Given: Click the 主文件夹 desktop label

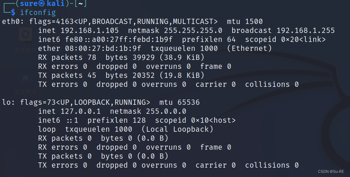Looking at the screenshot, I should [26, 92].
